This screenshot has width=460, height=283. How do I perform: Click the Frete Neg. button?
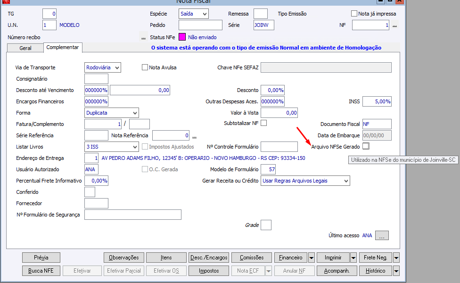click(376, 258)
